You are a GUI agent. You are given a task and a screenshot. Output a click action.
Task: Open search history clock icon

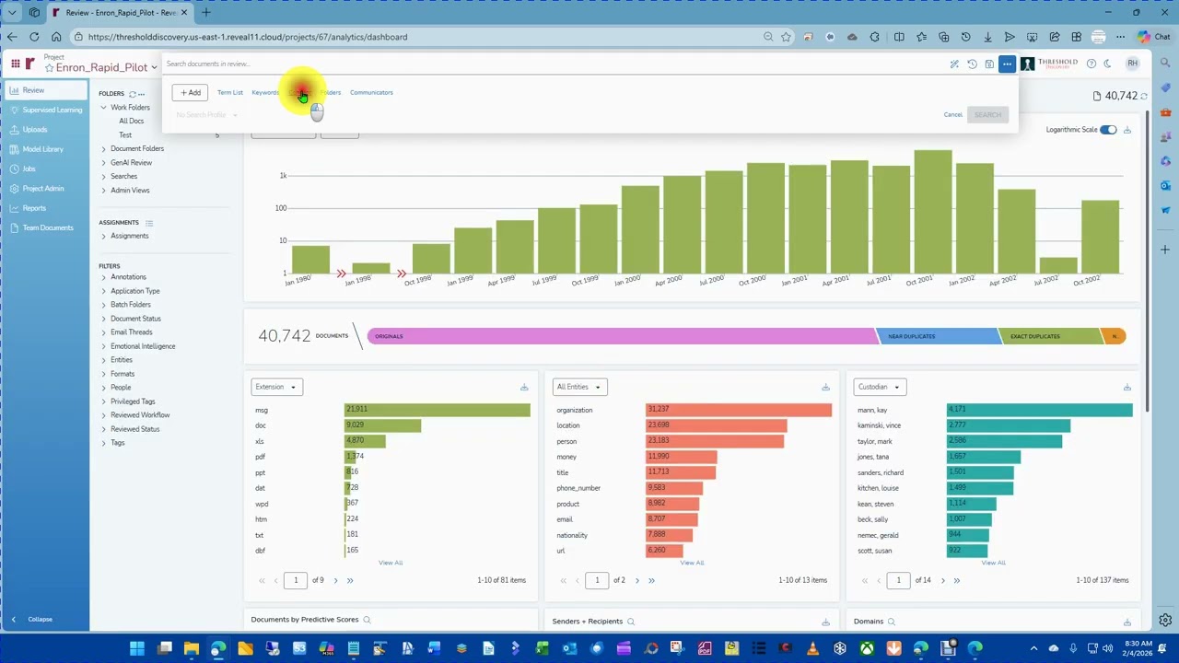972,64
